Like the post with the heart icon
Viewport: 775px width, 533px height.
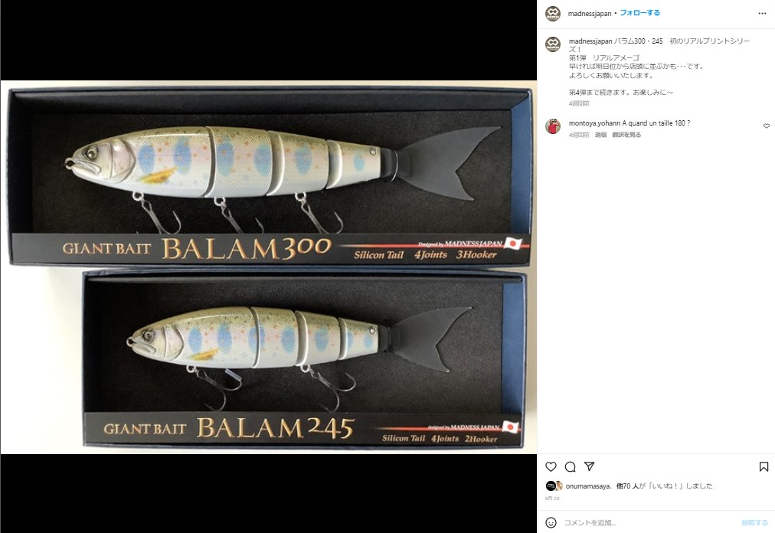click(x=551, y=466)
